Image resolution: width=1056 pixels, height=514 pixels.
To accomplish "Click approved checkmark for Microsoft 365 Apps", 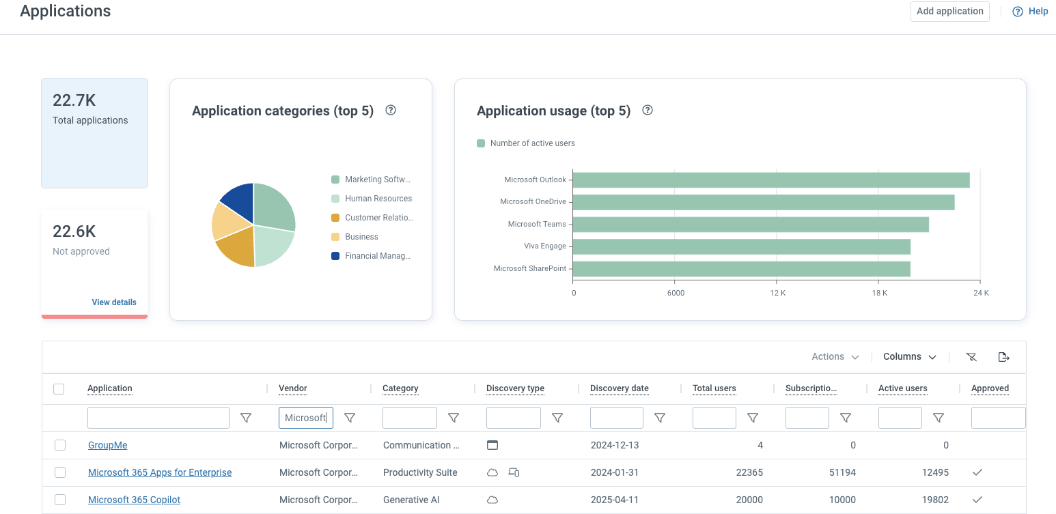I will (977, 472).
